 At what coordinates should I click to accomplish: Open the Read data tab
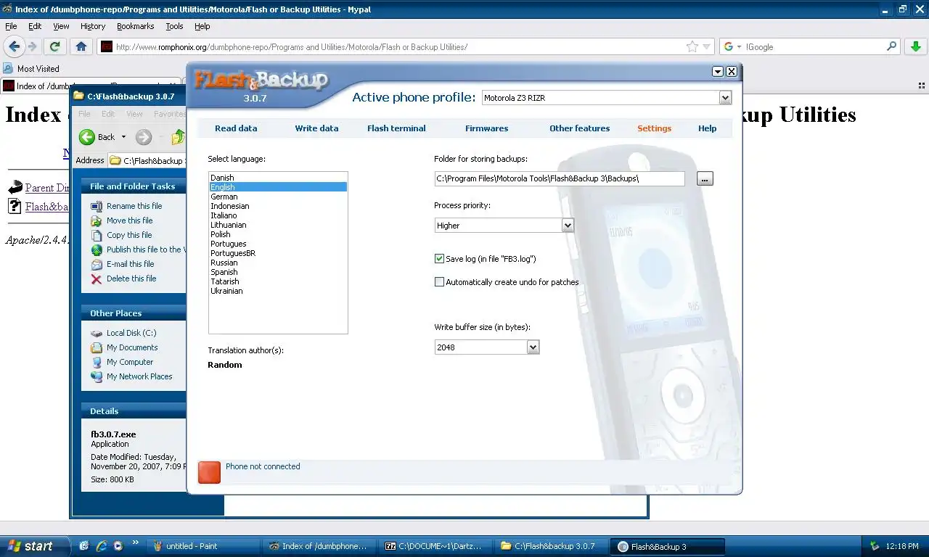click(236, 128)
